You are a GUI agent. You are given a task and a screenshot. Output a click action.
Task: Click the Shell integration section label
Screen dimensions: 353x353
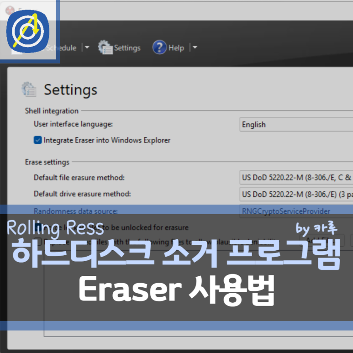coord(52,111)
